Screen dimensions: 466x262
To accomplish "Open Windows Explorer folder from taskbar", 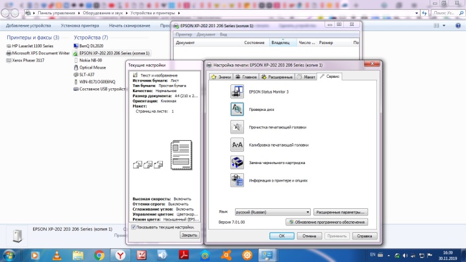I will [78, 255].
